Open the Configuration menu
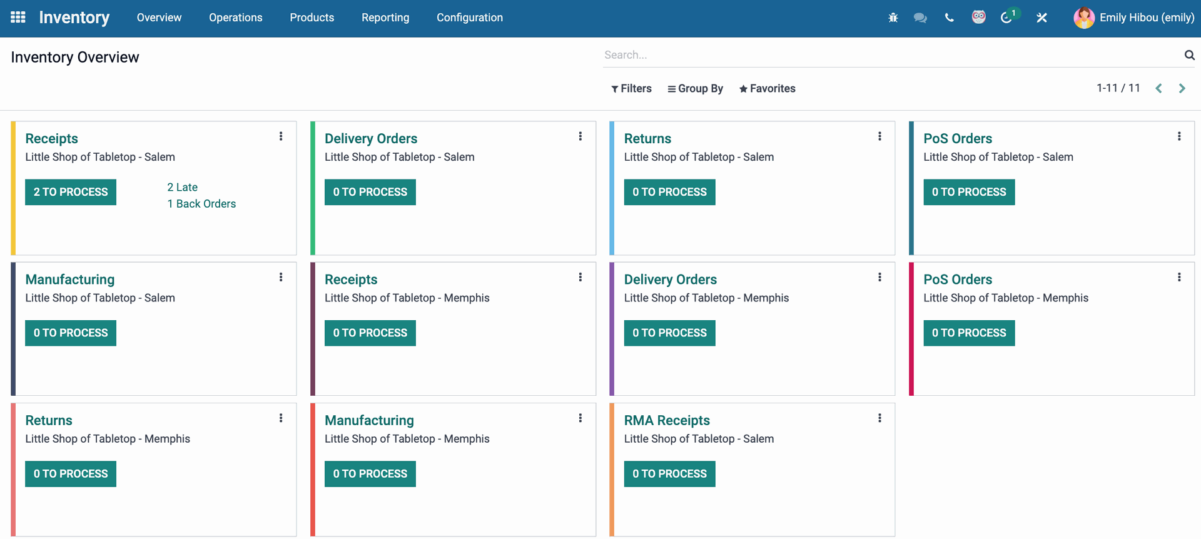The image size is (1201, 539). tap(470, 18)
